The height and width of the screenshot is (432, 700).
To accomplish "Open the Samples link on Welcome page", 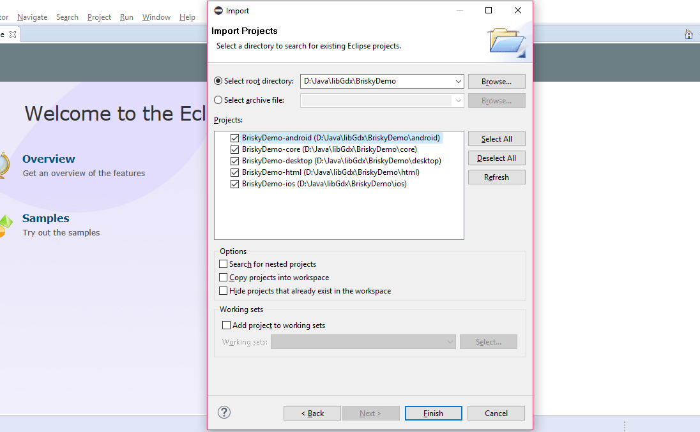I will point(46,218).
